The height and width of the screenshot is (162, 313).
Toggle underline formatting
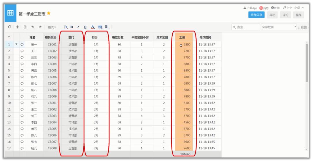tap(85, 27)
